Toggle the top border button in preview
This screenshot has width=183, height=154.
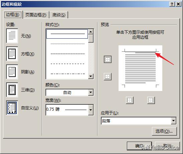point(108,59)
